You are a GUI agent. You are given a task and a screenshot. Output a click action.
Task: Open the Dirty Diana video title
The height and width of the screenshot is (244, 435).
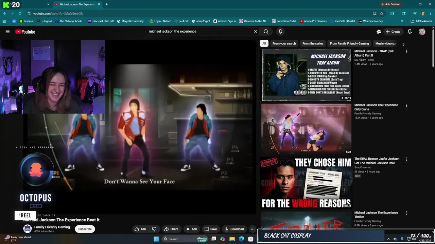(376, 107)
